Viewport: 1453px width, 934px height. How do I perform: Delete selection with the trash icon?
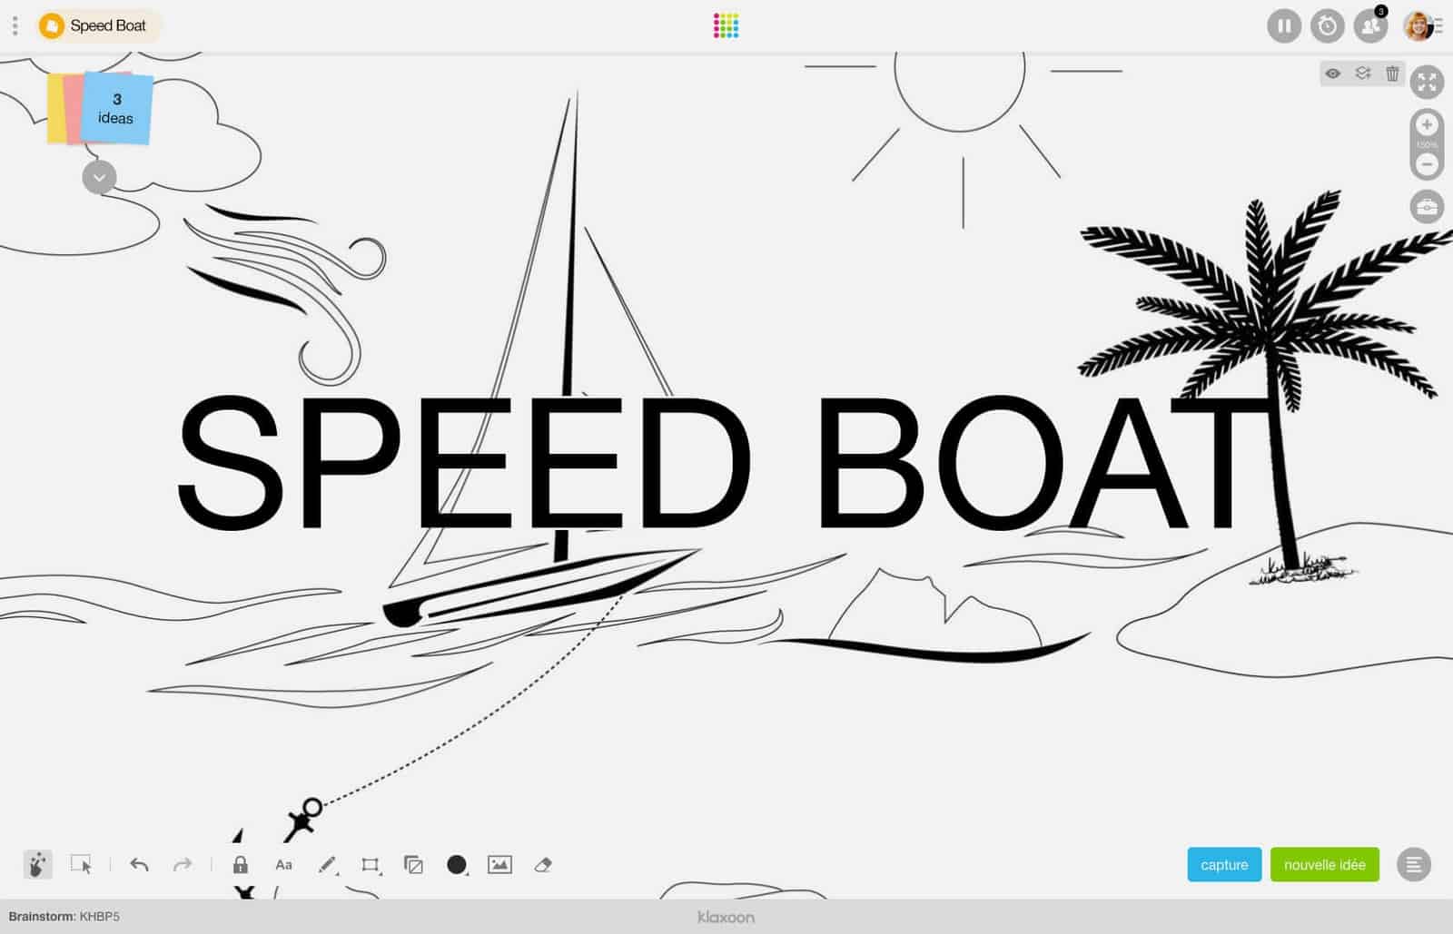1394,74
